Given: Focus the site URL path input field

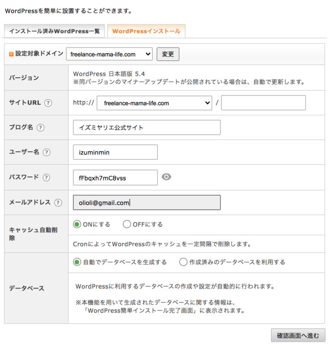Looking at the screenshot, I should coord(263,103).
